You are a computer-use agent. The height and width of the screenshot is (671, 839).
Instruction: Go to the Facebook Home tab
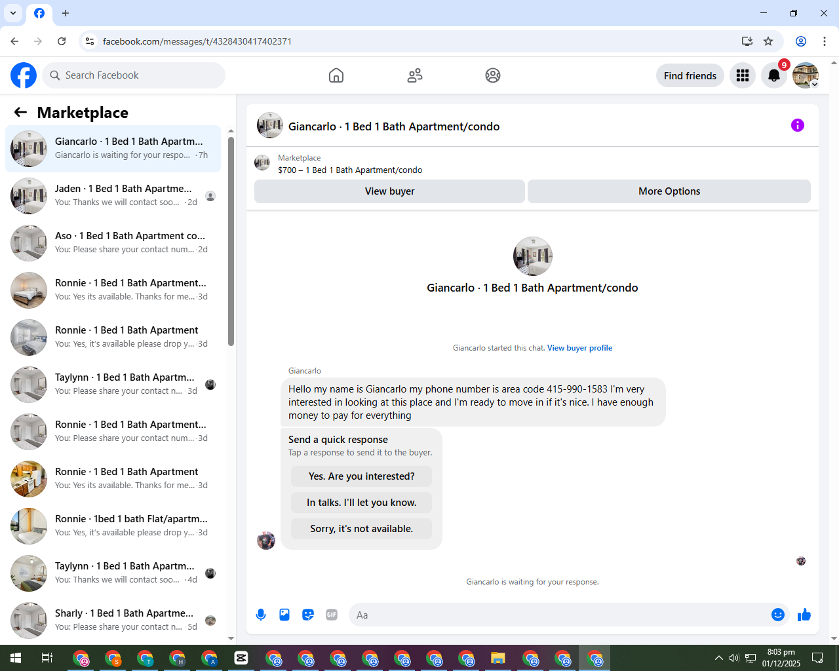pos(336,75)
